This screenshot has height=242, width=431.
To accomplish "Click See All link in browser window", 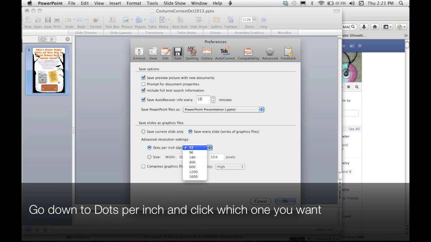I will [354, 129].
